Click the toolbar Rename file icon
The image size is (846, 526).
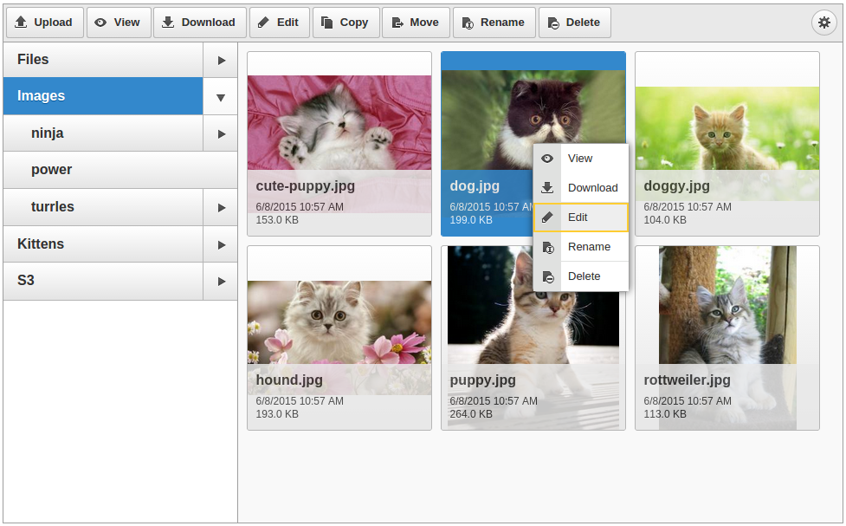468,23
